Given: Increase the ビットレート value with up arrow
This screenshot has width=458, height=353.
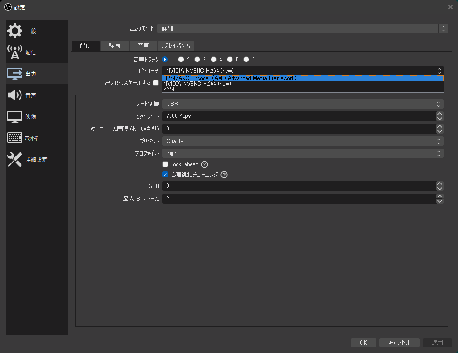Looking at the screenshot, I should [440, 114].
